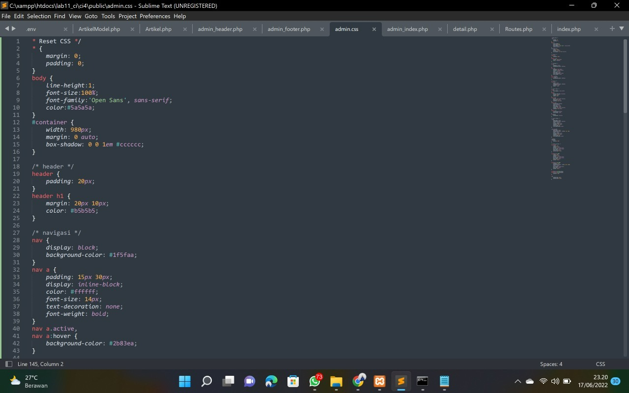Click the vertical scrollbar thumb
The height and width of the screenshot is (393, 629).
tap(625, 69)
